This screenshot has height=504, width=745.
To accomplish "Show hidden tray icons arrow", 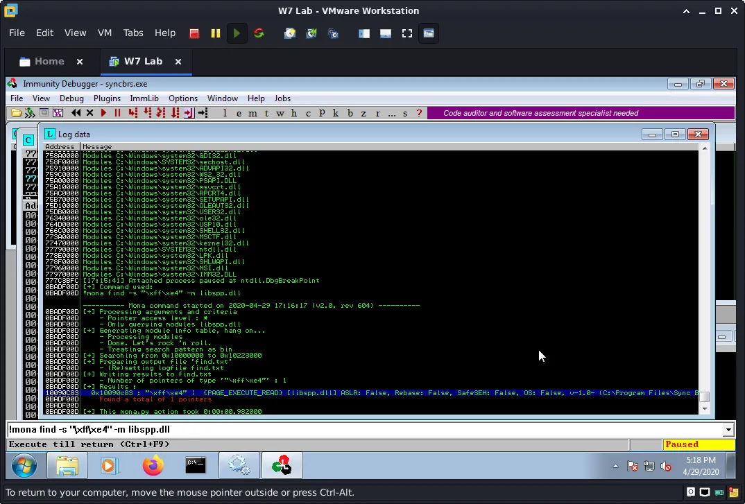I will pos(615,467).
